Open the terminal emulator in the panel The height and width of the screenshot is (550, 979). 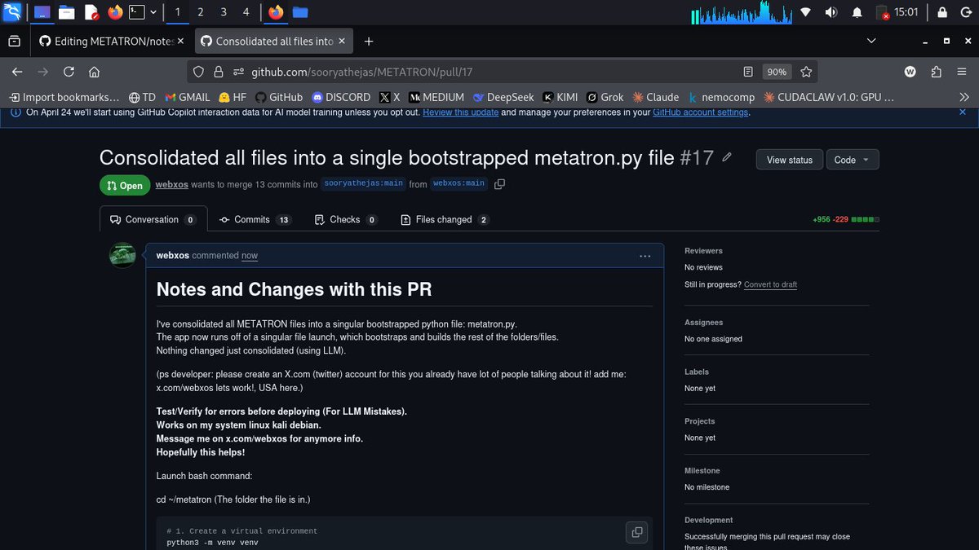coord(138,12)
